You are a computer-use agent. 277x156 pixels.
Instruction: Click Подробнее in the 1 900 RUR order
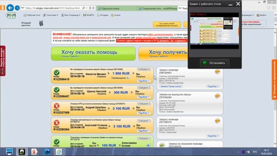pyautogui.click(x=144, y=81)
